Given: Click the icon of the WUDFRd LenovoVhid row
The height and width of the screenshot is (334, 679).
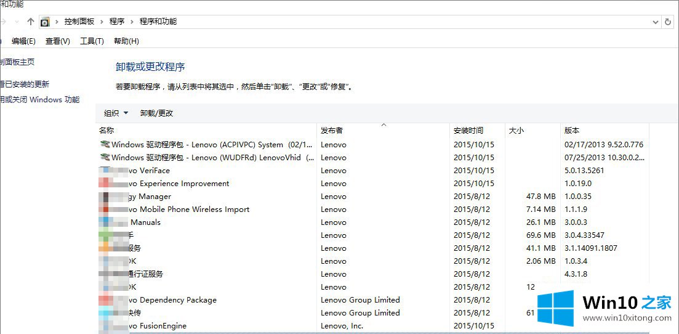Looking at the screenshot, I should click(105, 157).
